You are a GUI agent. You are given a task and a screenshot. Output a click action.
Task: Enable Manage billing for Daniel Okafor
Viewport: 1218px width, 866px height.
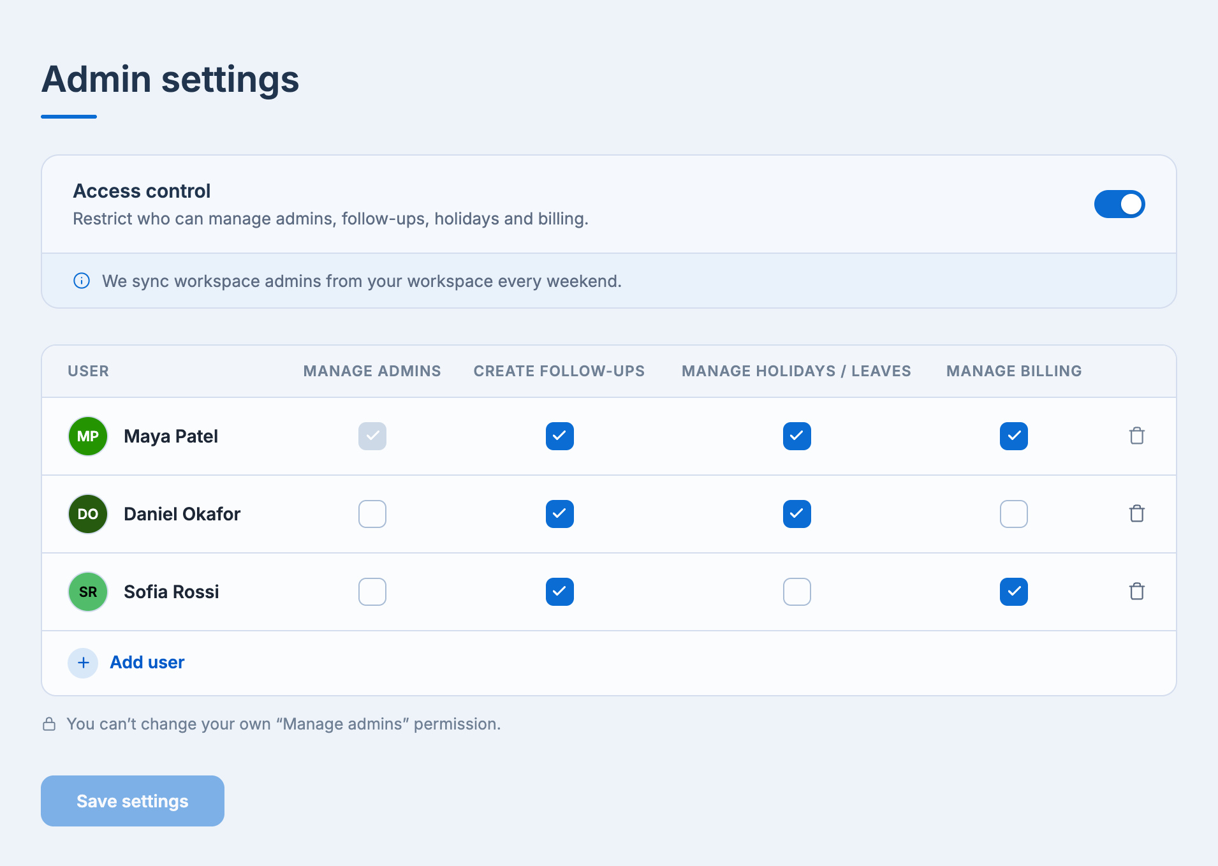point(1014,514)
